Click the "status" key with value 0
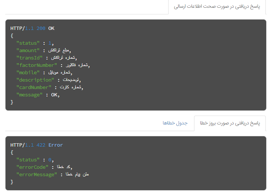This screenshot has width=278, height=195. [x=28, y=160]
